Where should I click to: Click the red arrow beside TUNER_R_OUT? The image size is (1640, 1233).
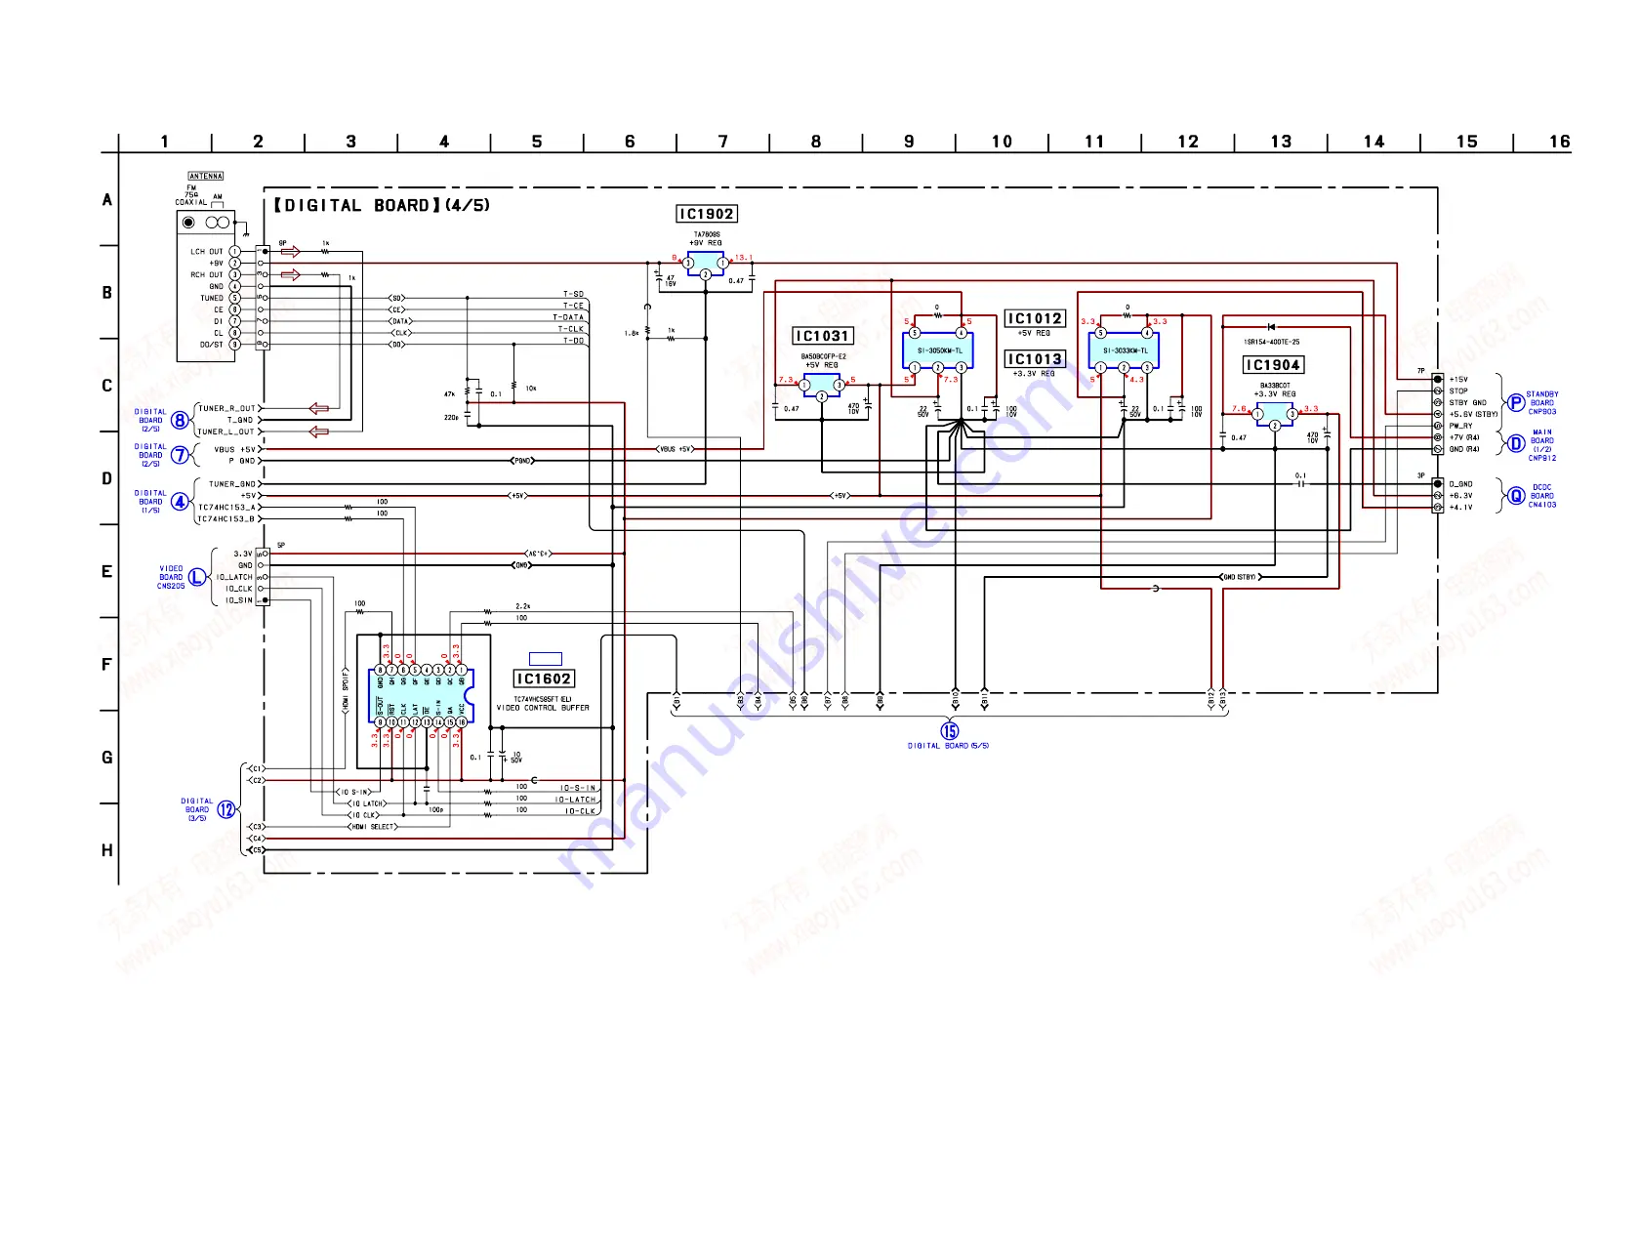click(318, 408)
